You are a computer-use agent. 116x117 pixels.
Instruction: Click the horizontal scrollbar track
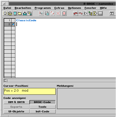click(x=62, y=81)
